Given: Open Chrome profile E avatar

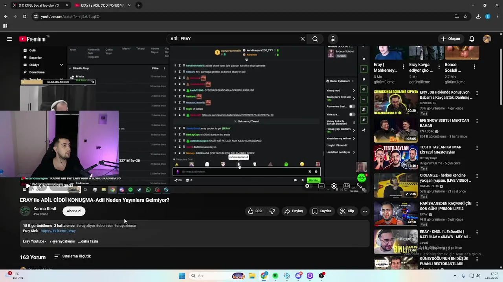Looking at the screenshot, I should pyautogui.click(x=488, y=16).
